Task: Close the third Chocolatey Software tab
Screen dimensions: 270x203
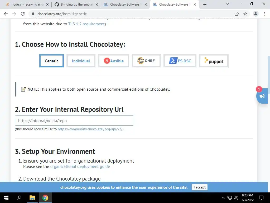Action: [x=146, y=4]
